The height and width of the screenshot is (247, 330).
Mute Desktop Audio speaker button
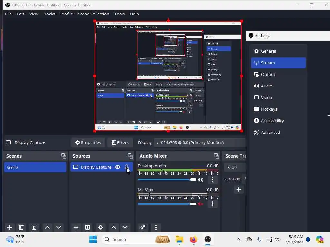coord(201,180)
